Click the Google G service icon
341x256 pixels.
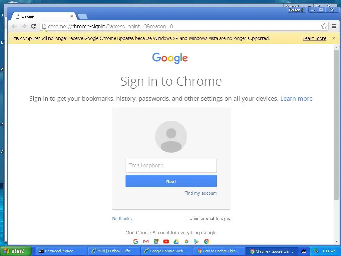tap(136, 241)
